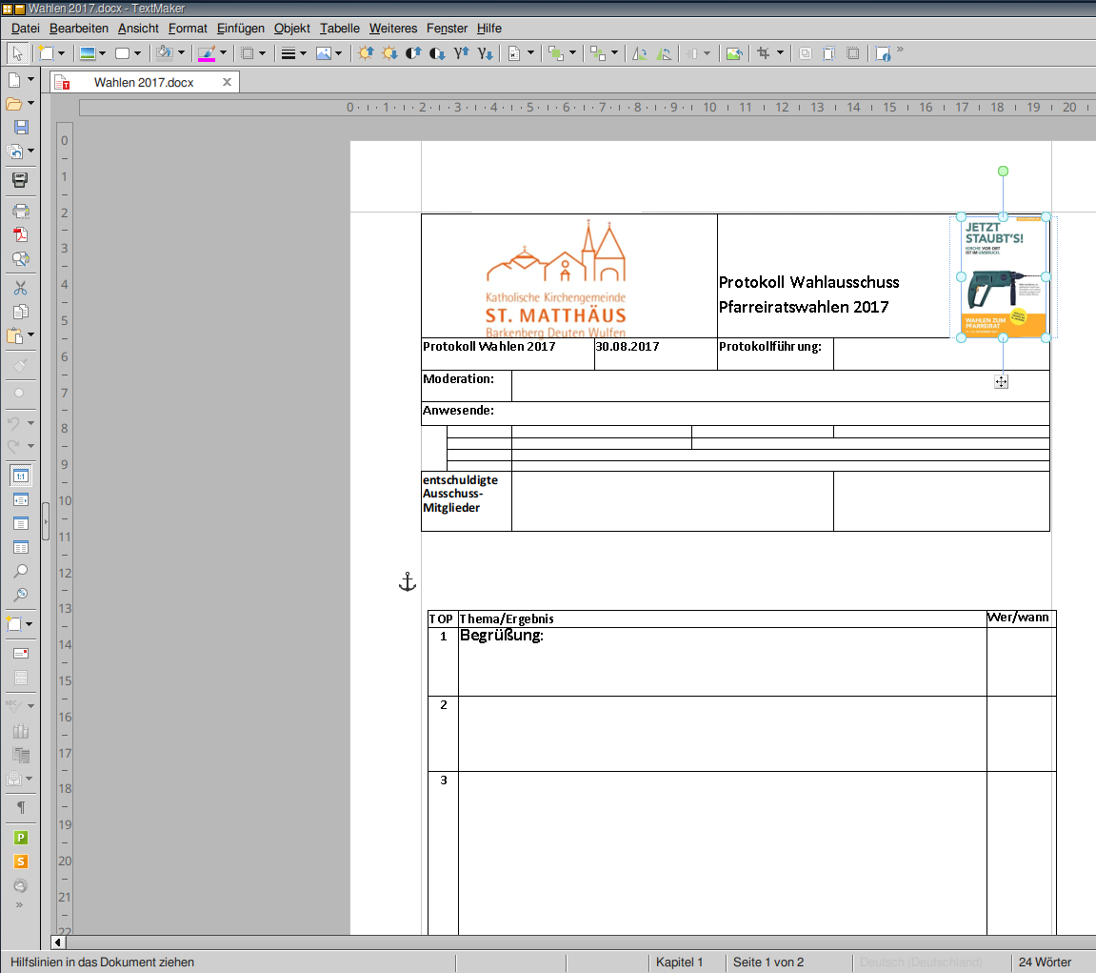Viewport: 1096px width, 973px height.
Task: Click the print icon in left sidebar
Action: (21, 211)
